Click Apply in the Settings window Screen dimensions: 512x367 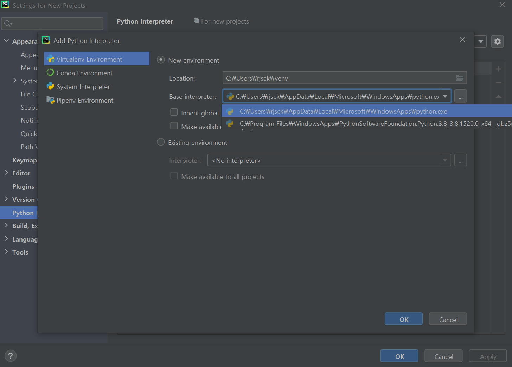click(x=488, y=356)
